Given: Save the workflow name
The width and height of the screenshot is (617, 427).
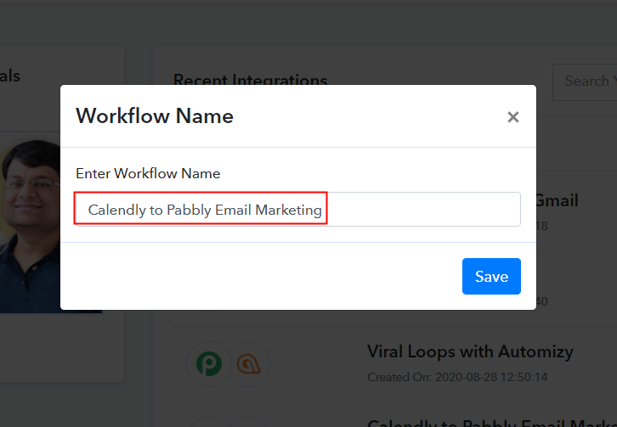Looking at the screenshot, I should pos(491,277).
